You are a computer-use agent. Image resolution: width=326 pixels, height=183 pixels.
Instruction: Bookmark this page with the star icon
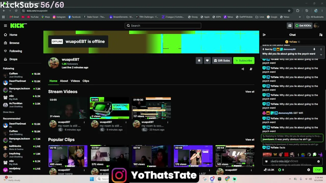tap(289, 11)
